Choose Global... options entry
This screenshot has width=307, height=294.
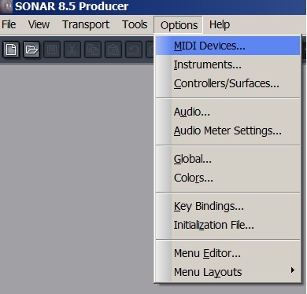coord(227,159)
